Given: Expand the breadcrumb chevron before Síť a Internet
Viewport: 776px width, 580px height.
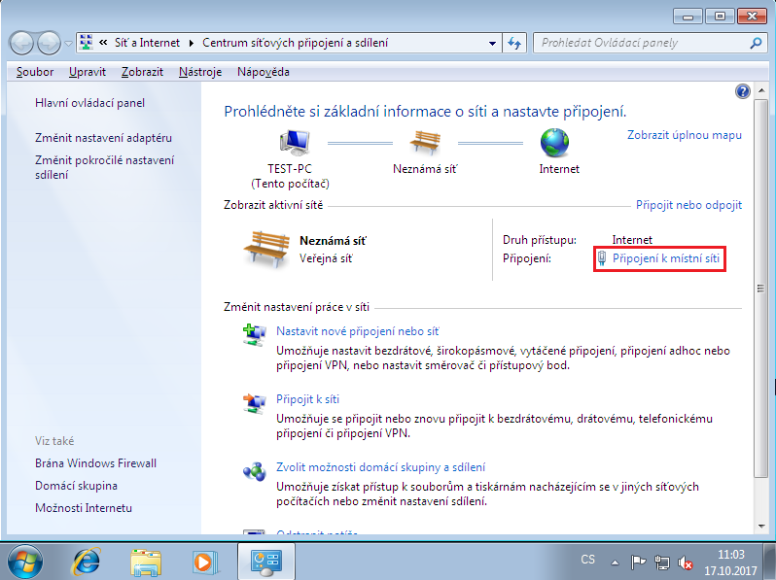Looking at the screenshot, I should click(x=103, y=44).
